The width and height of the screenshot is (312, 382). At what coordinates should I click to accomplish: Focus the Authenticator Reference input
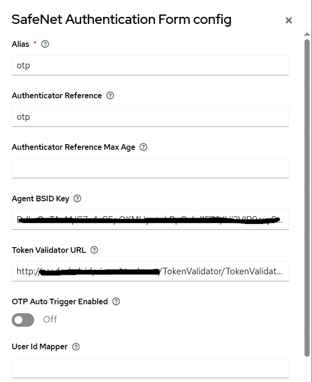[x=150, y=117]
